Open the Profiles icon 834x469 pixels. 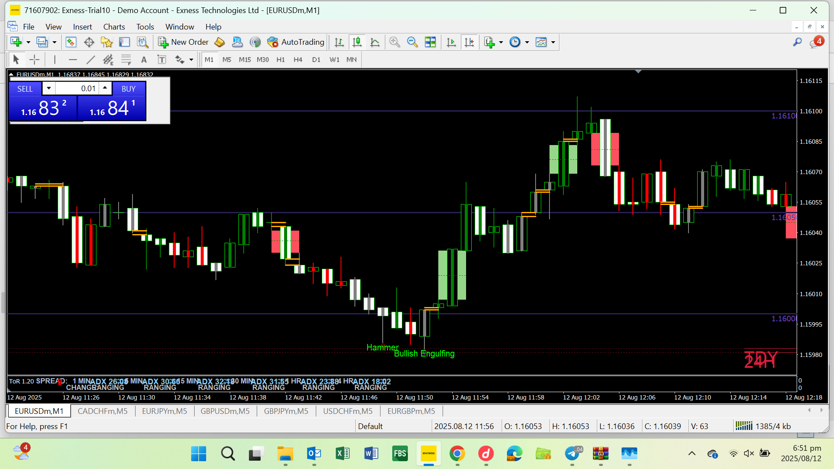tap(42, 42)
